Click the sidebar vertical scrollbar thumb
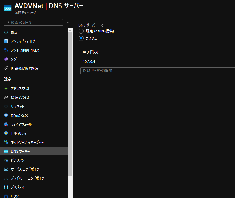 point(70,105)
